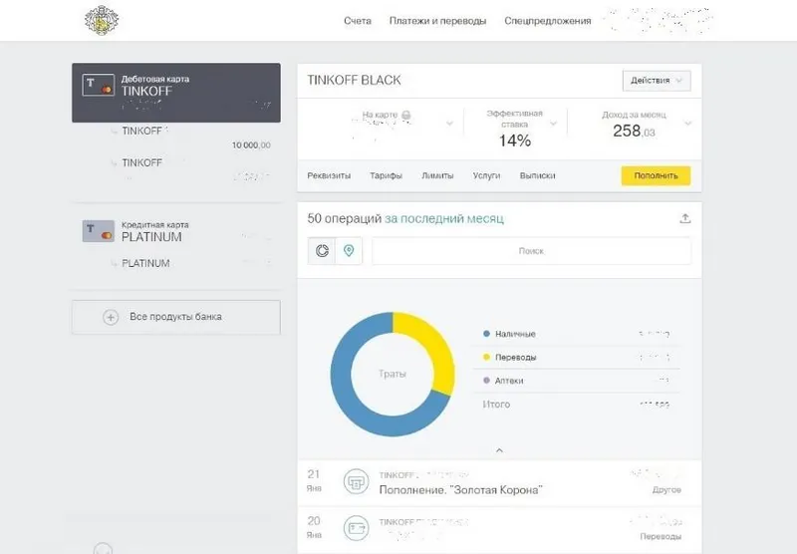
Task: Collapse the spending chart with up chevron
Action: click(499, 450)
